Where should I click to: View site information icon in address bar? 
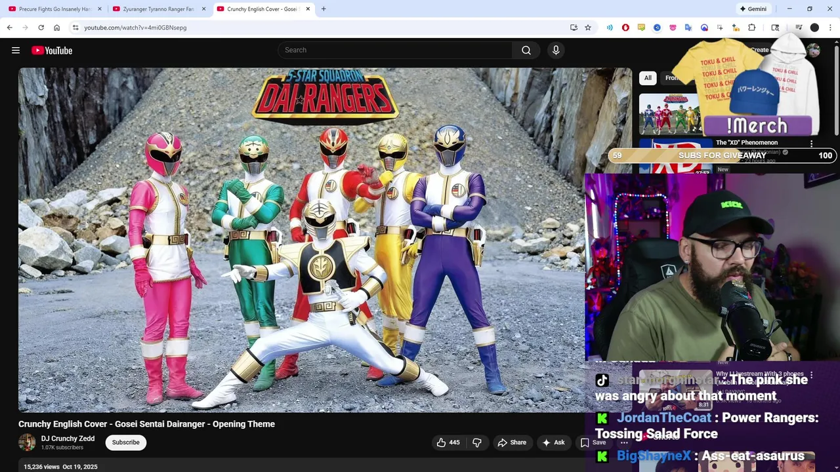click(75, 28)
